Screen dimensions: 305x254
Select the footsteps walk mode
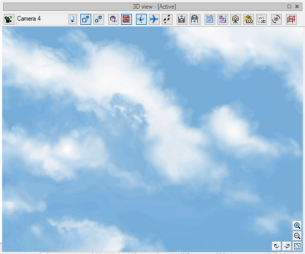167,19
